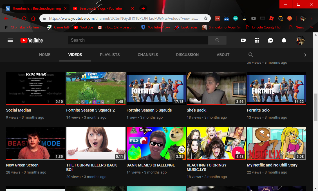Open the YouTube apps grid icon
This screenshot has height=191, width=318.
pos(257,40)
